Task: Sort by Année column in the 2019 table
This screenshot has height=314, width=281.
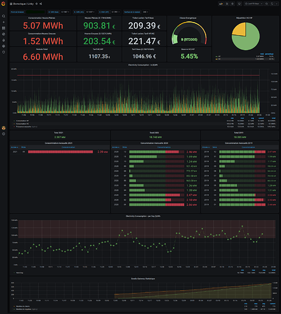Action: click(206, 147)
